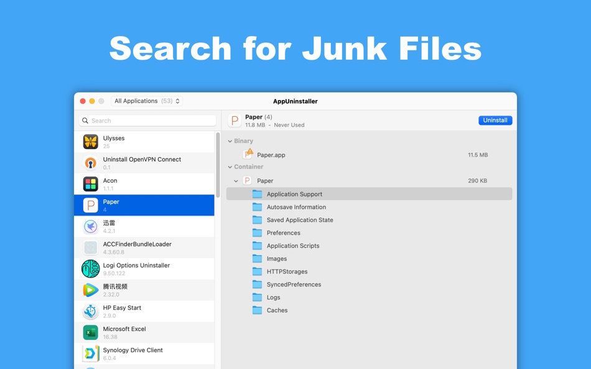Select 迅雷 in the app list
591x369 pixels.
[144, 227]
